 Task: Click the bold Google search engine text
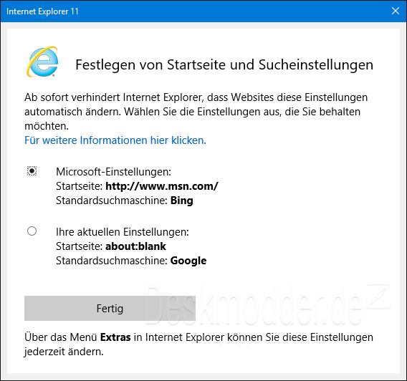(188, 261)
